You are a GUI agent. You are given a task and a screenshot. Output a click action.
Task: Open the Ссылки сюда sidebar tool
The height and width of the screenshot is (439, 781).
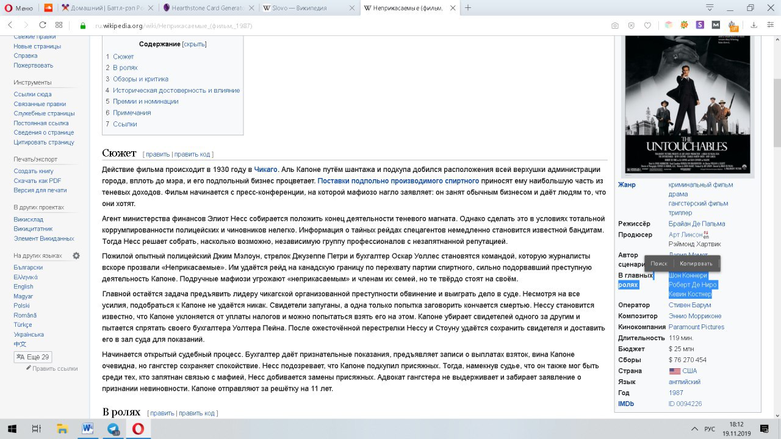(x=32, y=95)
